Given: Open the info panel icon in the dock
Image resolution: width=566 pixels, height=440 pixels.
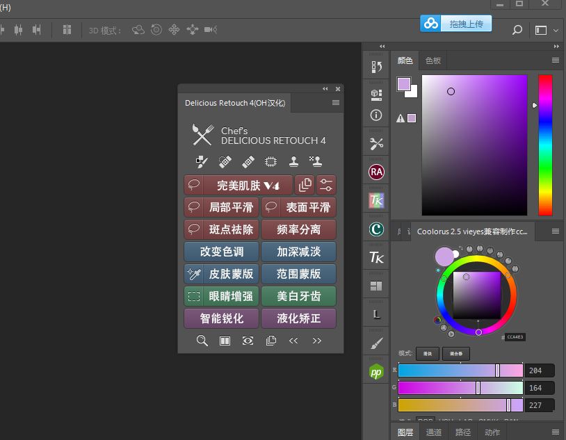Looking at the screenshot, I should point(376,115).
